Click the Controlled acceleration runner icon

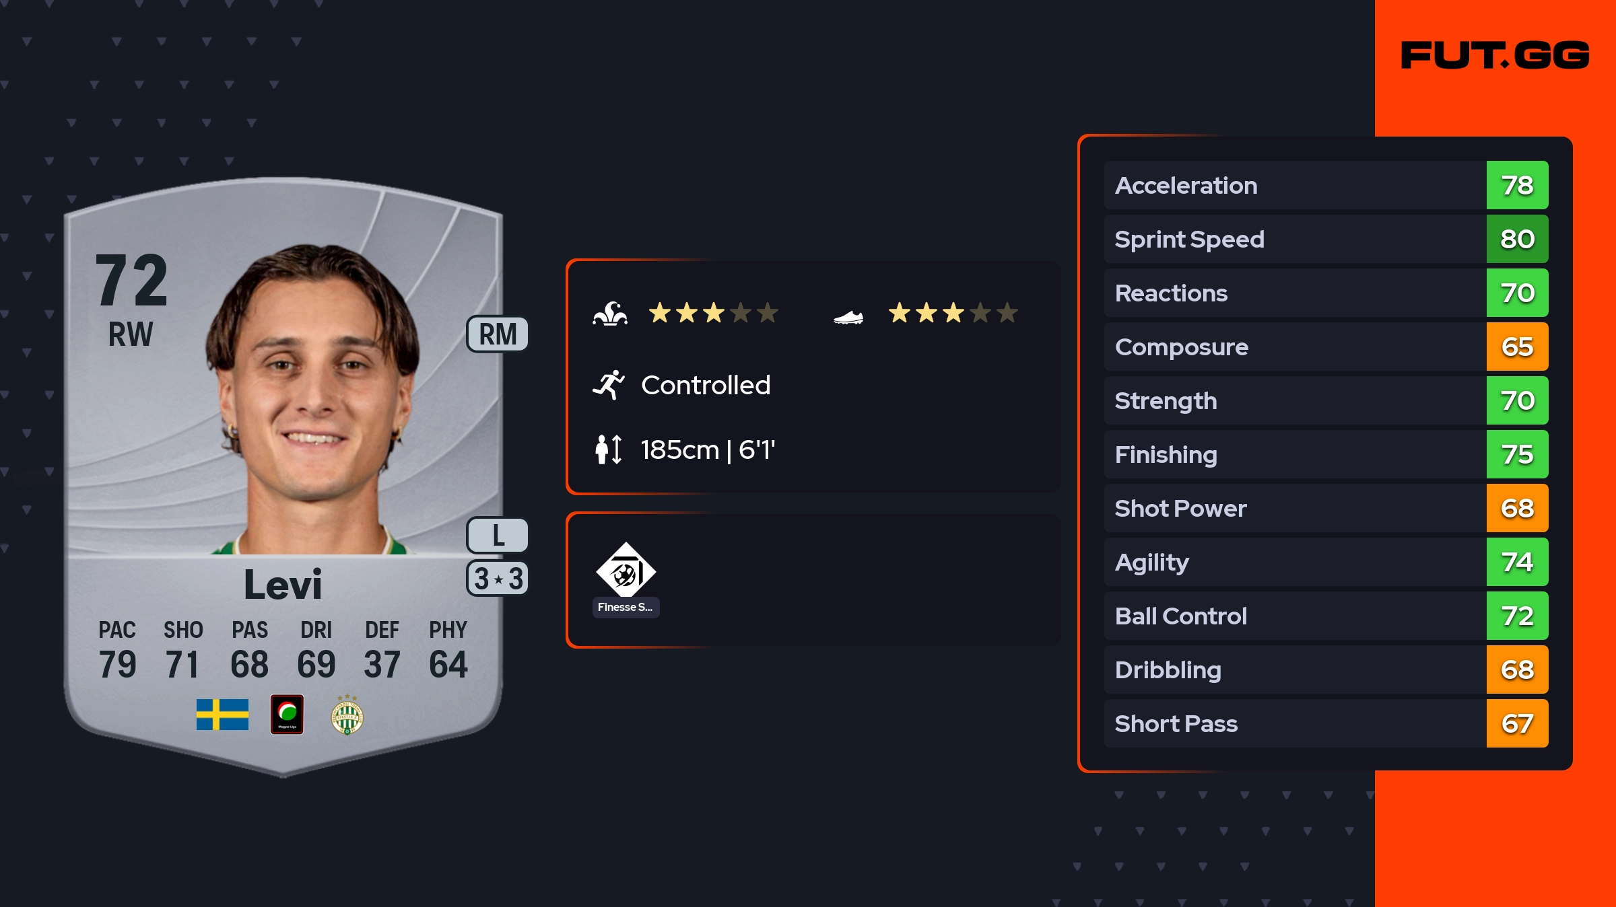tap(609, 385)
